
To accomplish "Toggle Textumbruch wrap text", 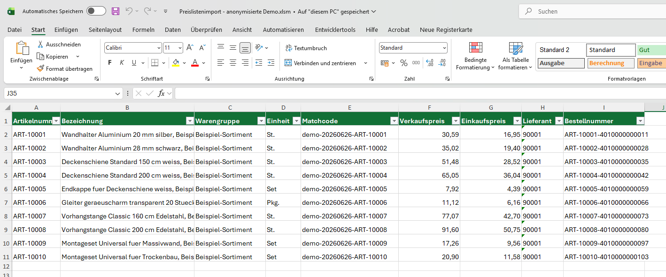I will click(x=306, y=48).
